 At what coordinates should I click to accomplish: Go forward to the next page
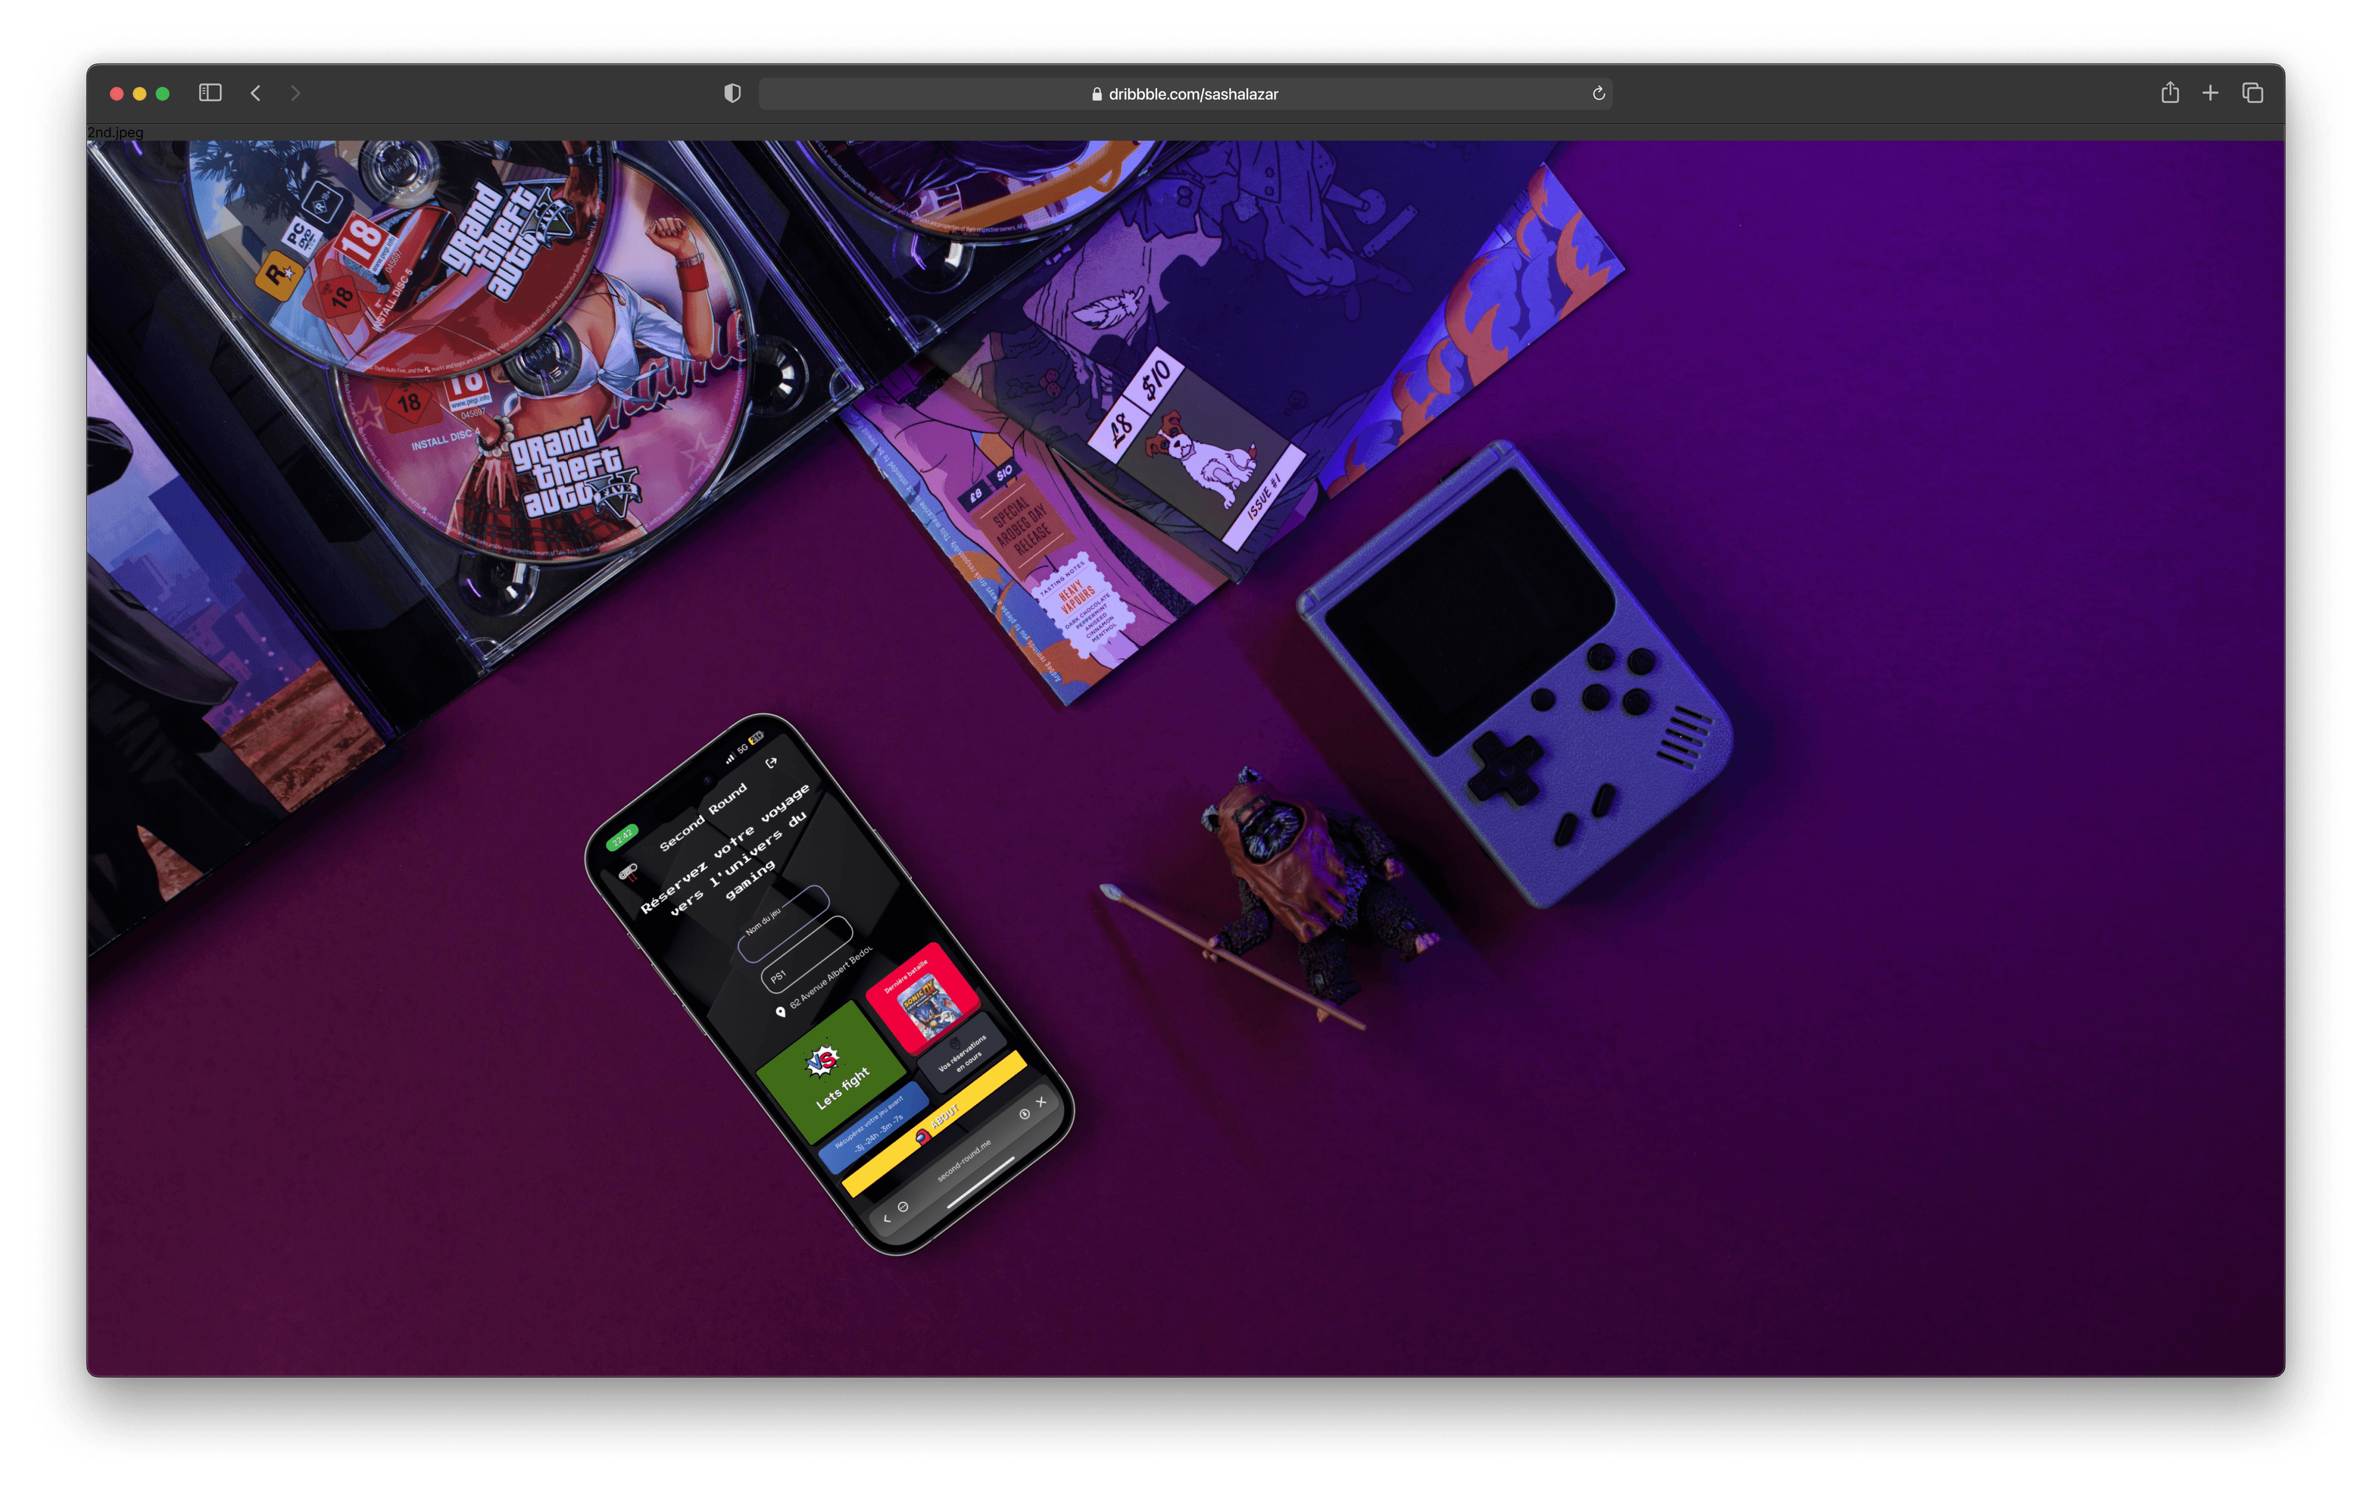click(x=295, y=93)
